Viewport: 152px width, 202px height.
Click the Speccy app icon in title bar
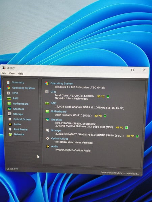3,68
